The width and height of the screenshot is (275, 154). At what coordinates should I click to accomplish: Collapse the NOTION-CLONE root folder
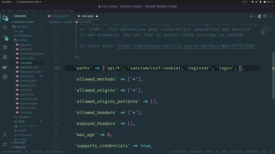pos(24,22)
